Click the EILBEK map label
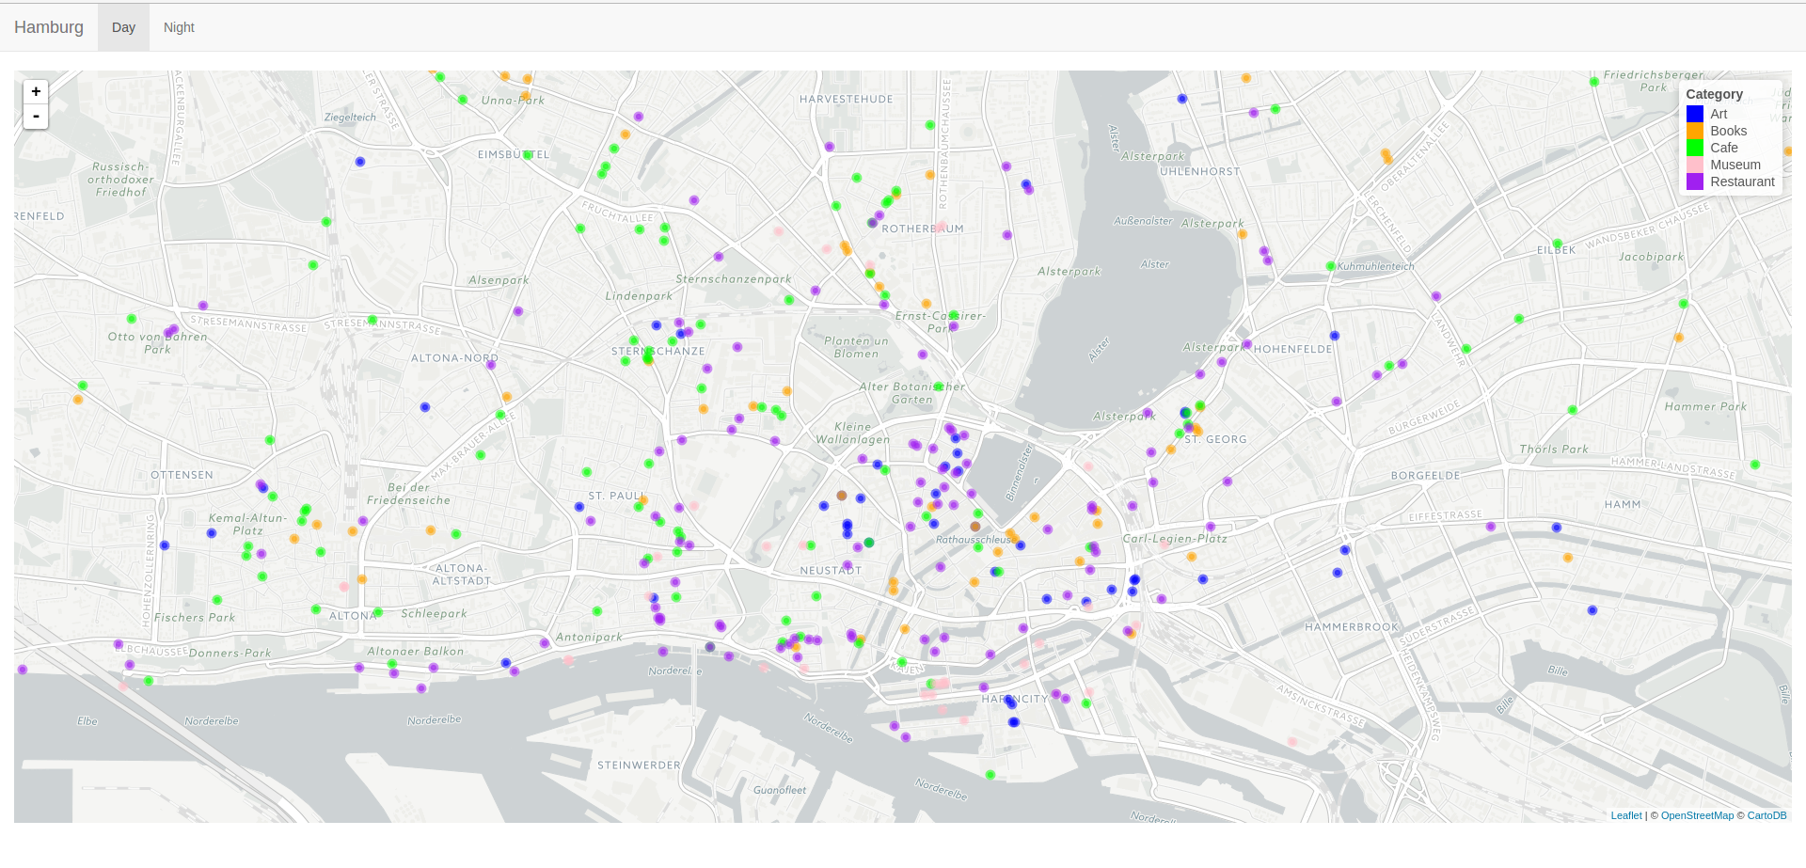This screenshot has height=868, width=1806. tap(1556, 250)
